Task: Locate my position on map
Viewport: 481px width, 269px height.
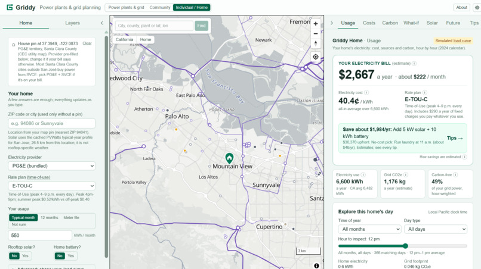Action: 315,57
